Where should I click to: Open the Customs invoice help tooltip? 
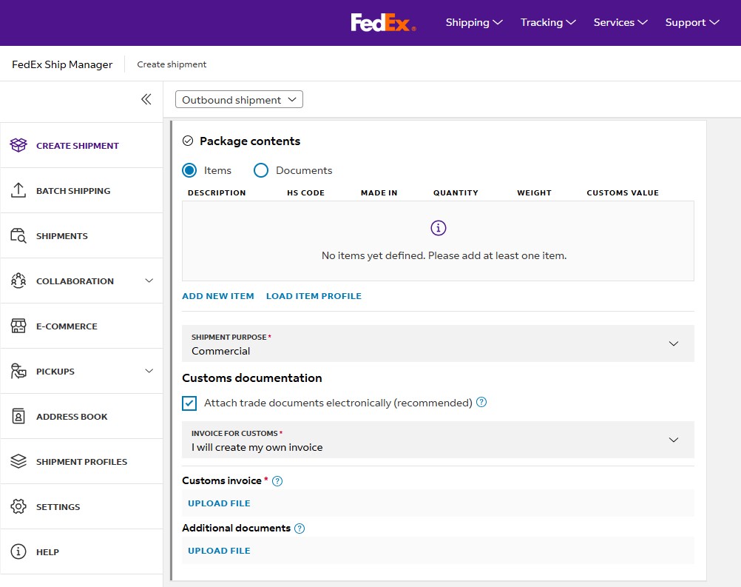277,481
